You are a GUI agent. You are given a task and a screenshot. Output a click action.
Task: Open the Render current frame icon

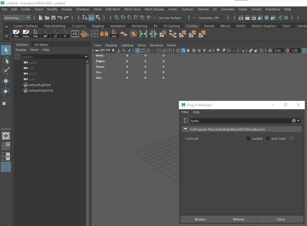(x=247, y=18)
